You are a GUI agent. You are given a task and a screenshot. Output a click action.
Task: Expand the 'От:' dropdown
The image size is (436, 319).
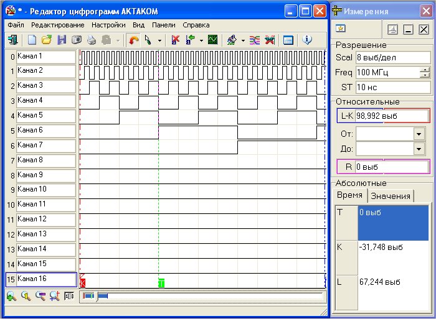click(418, 133)
